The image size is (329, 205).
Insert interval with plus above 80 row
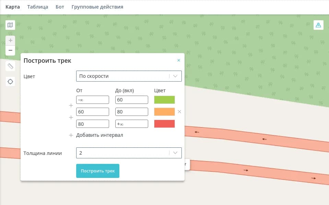71,118
